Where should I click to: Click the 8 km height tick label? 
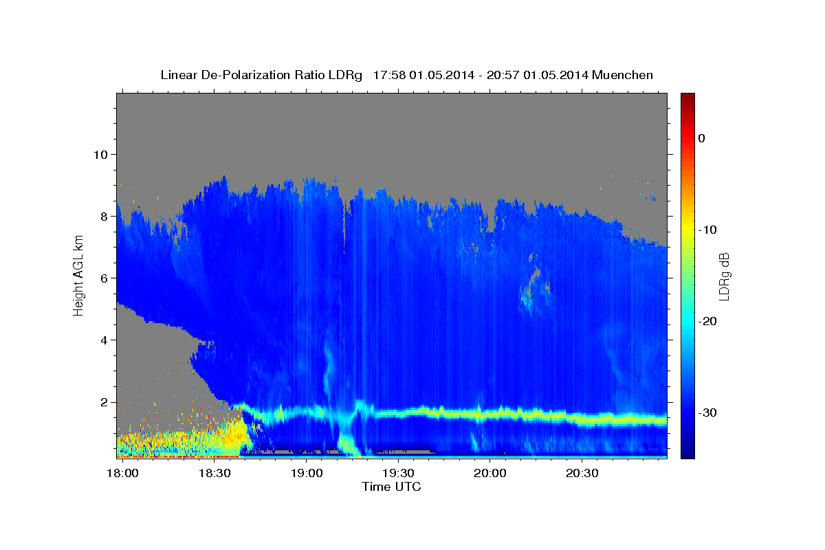pos(103,216)
